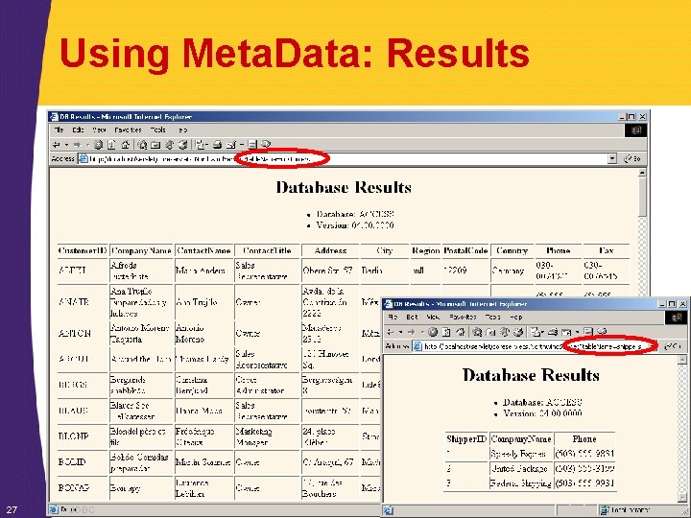Click the scroll down arrow in the shippers window
The width and height of the screenshot is (691, 518).
682,497
